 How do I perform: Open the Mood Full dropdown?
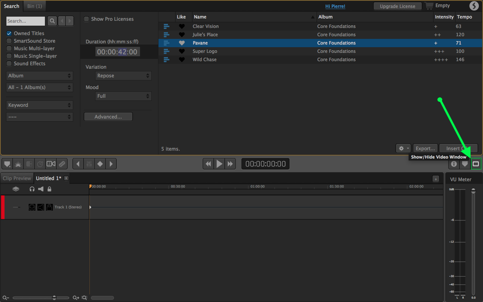click(x=123, y=96)
